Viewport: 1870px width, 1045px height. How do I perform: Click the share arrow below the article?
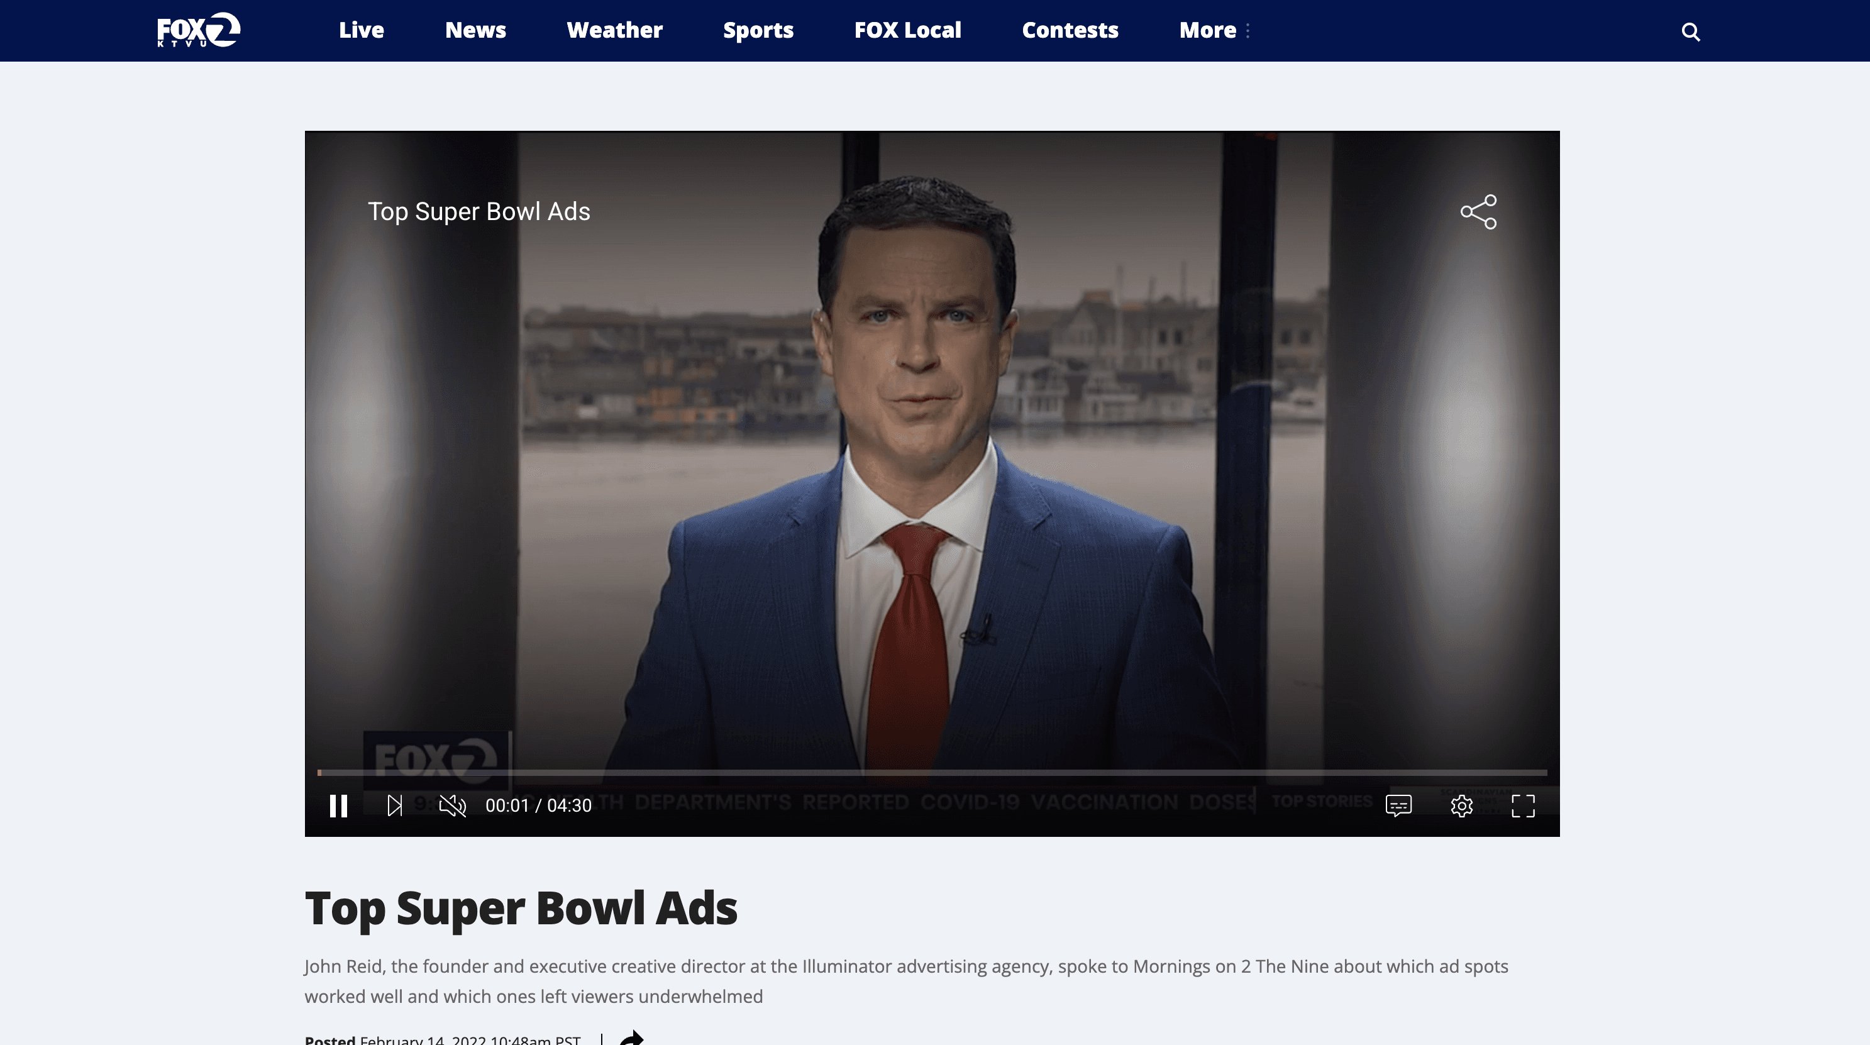coord(631,1037)
